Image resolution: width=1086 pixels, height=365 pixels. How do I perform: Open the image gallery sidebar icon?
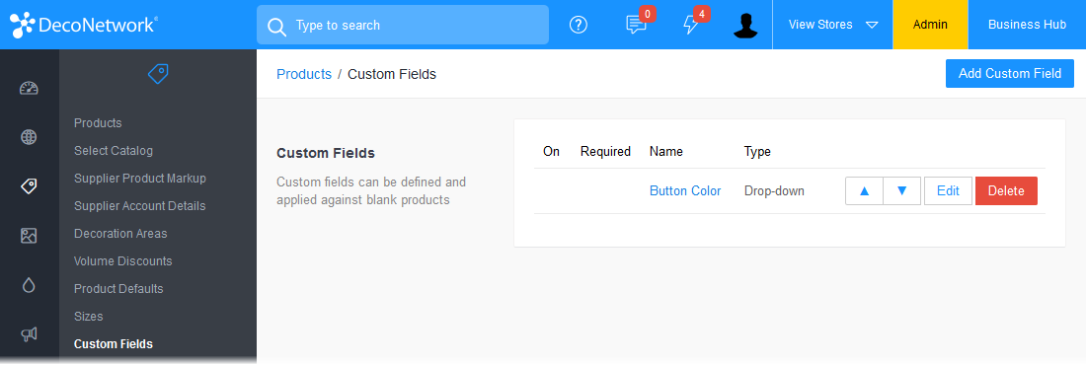[x=29, y=236]
